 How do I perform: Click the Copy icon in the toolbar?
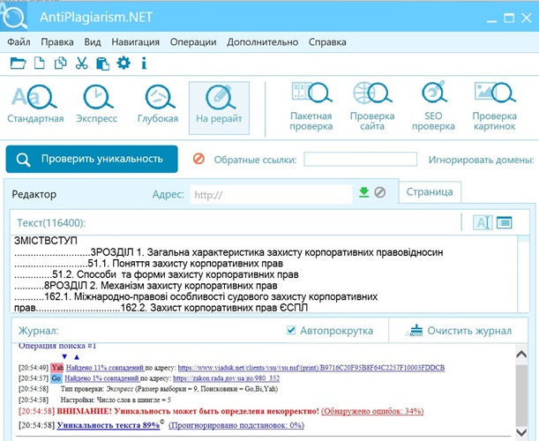pos(61,64)
